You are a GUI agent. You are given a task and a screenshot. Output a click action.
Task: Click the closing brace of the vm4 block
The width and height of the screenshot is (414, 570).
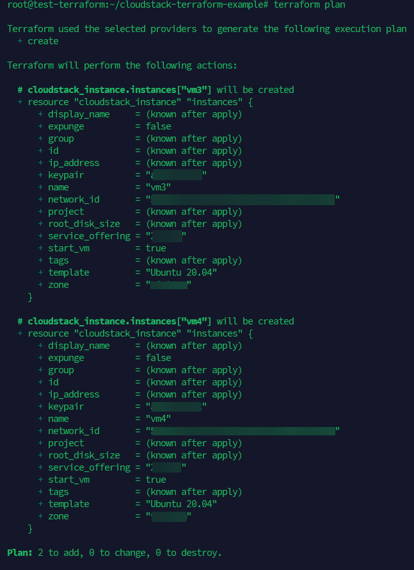(x=30, y=528)
